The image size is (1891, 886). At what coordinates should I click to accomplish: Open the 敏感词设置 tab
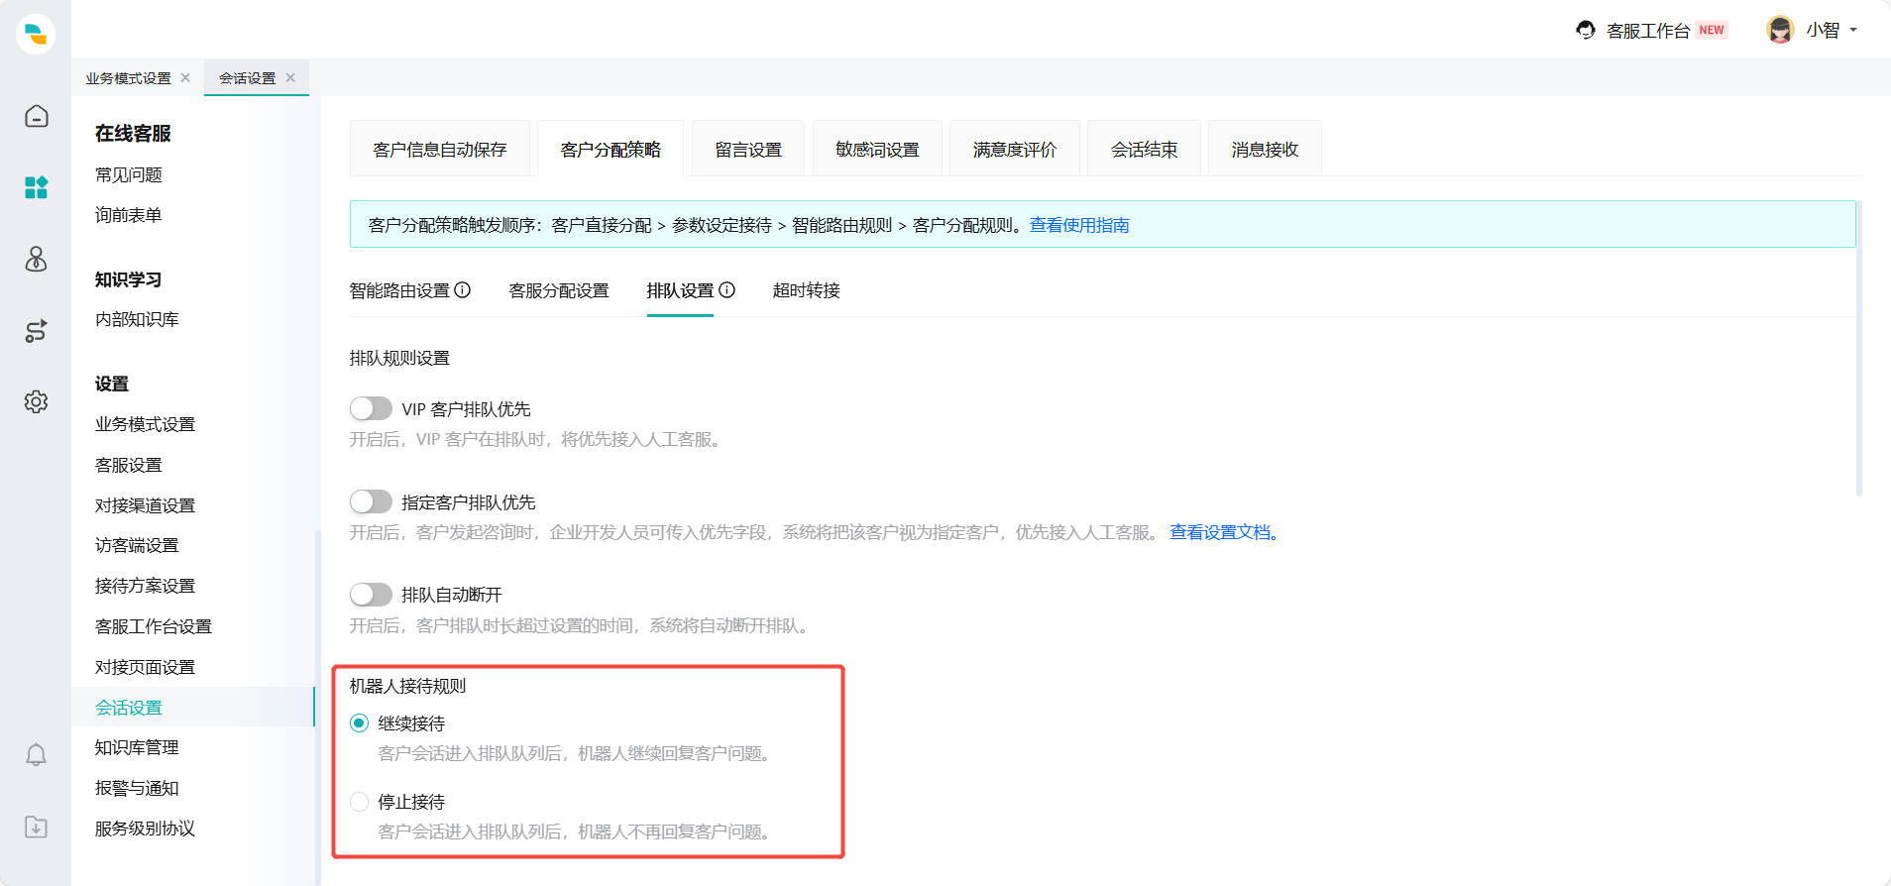877,149
